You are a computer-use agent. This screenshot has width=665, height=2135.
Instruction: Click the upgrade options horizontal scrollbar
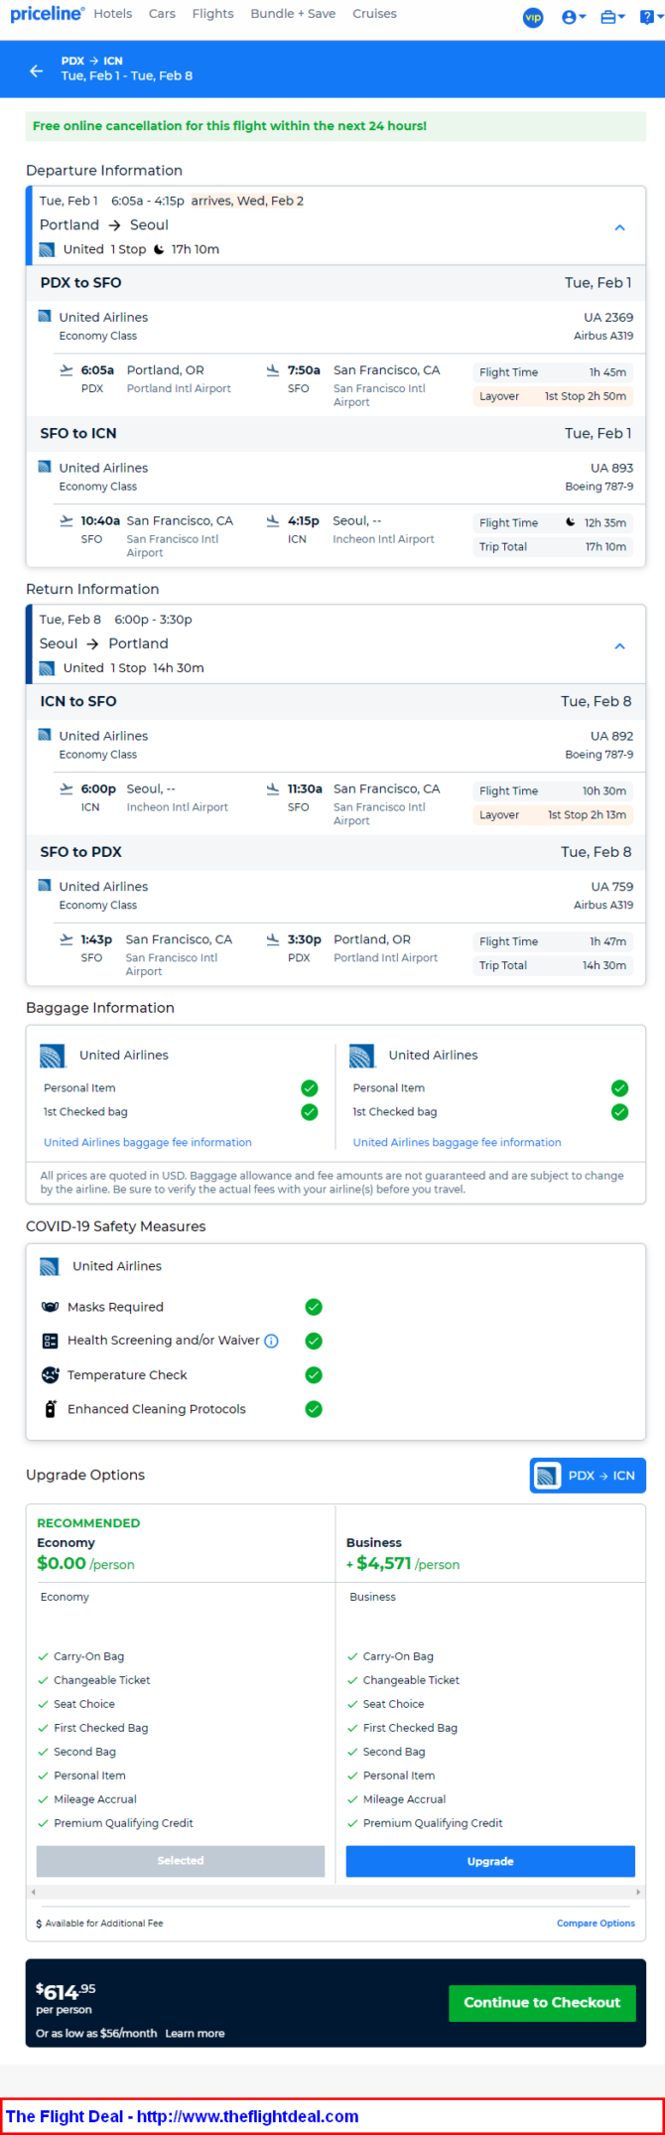pos(335,1892)
